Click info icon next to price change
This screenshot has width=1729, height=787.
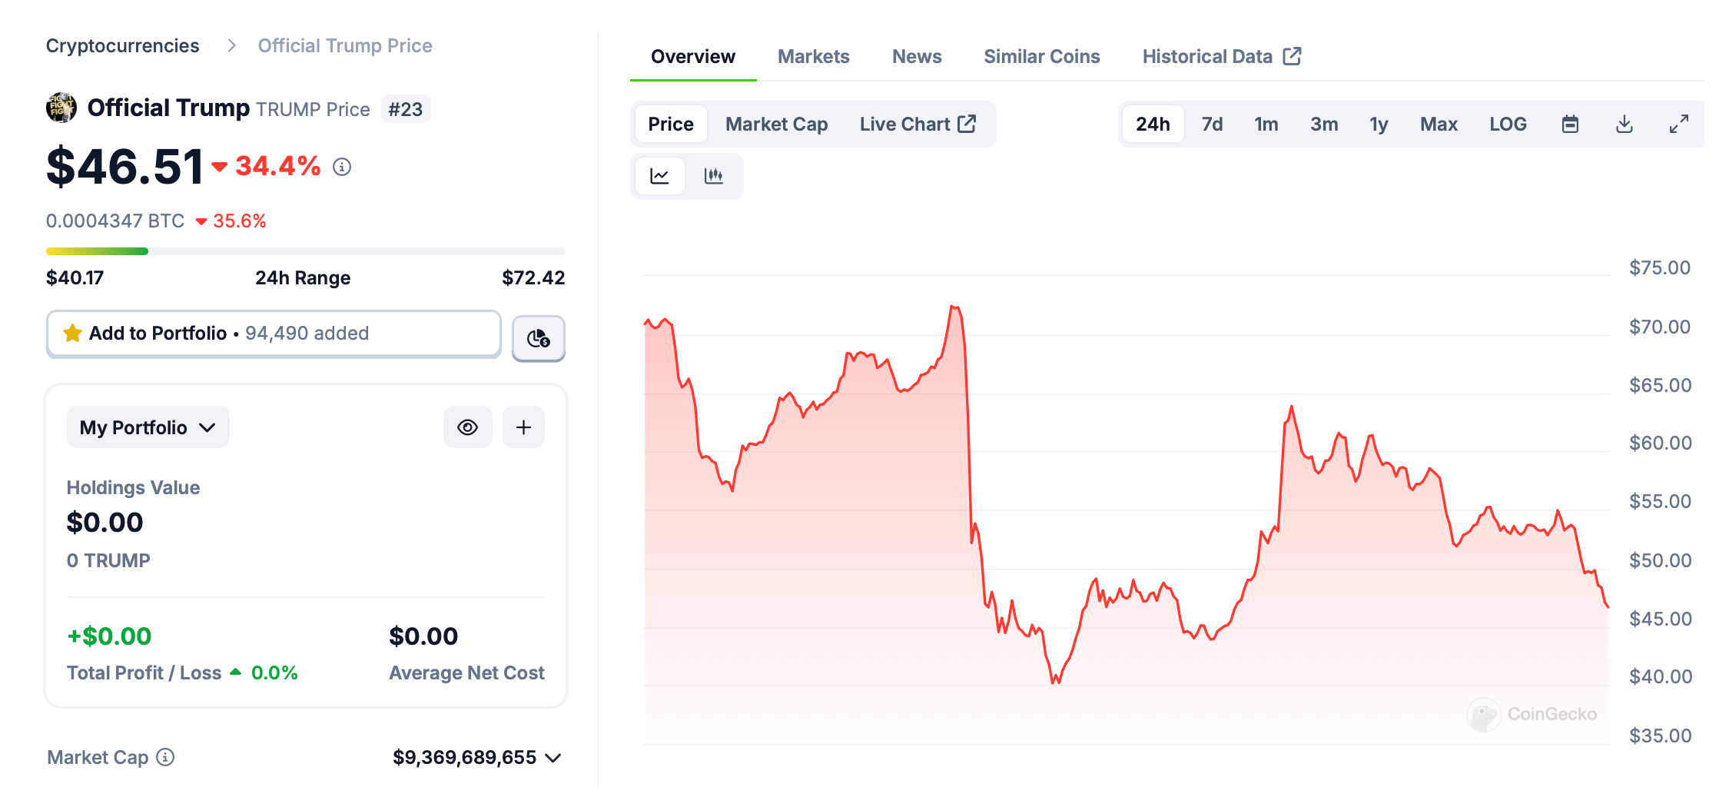[x=342, y=167]
